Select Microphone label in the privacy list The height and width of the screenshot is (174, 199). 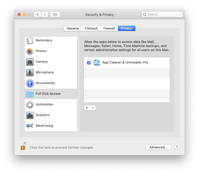click(45, 72)
